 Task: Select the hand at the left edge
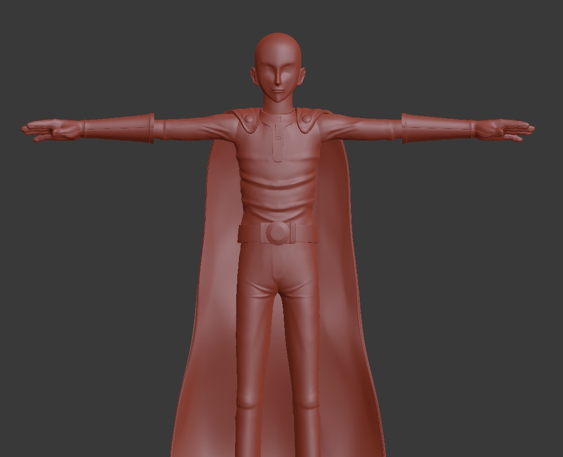[x=52, y=130]
